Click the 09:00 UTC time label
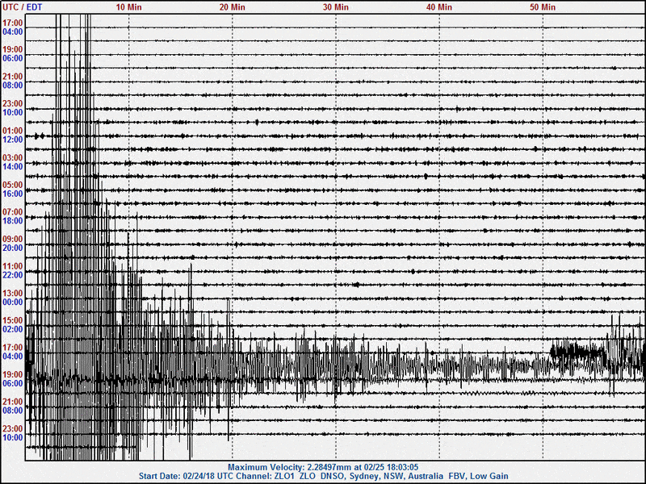Viewport: 646px width, 484px height. click(13, 239)
